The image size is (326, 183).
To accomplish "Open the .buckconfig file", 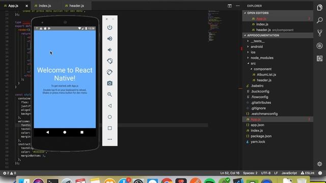I will click(278, 91).
